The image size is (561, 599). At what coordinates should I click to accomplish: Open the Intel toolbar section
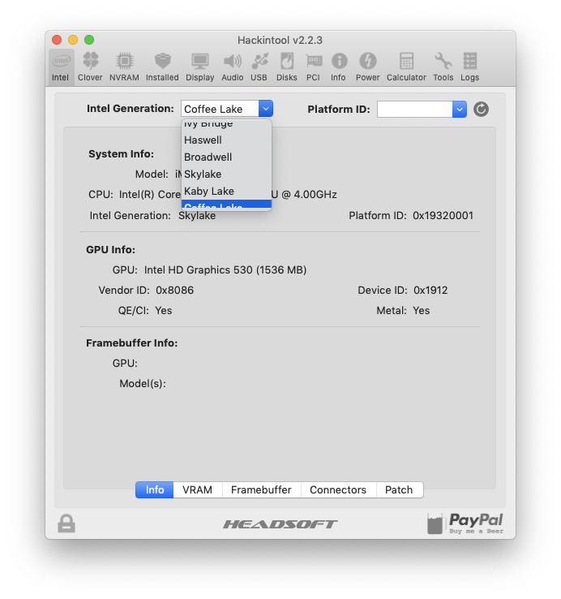click(61, 67)
